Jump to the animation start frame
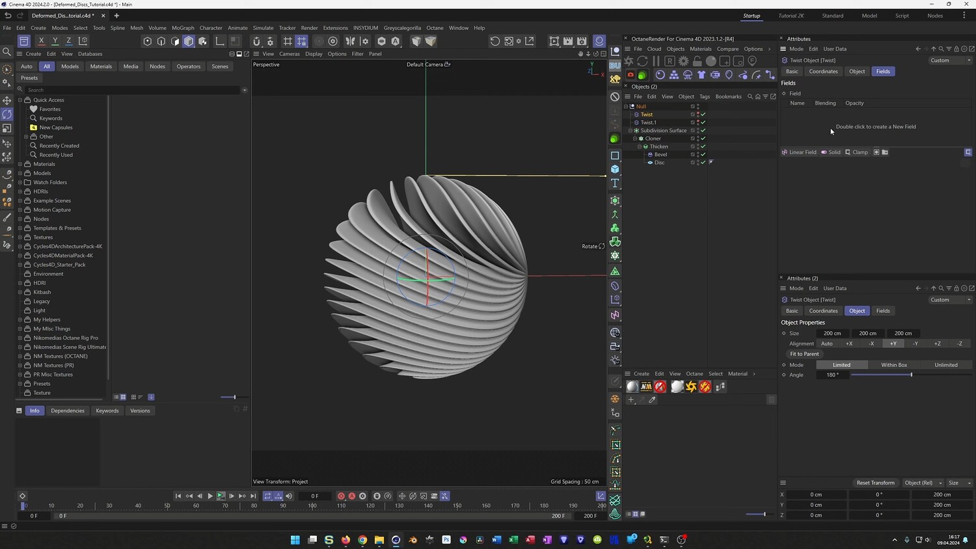Viewport: 976px width, 549px height. pos(178,496)
